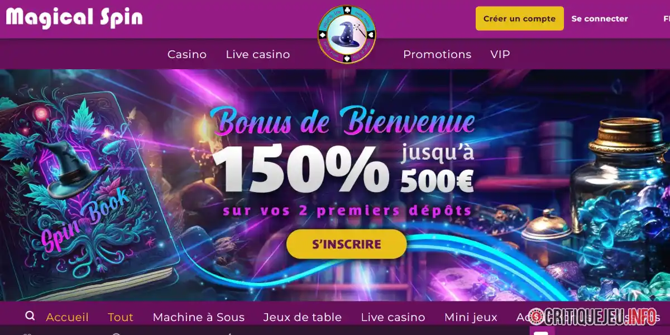Switch to Machine à Sous tab
The width and height of the screenshot is (670, 335).
pos(199,317)
